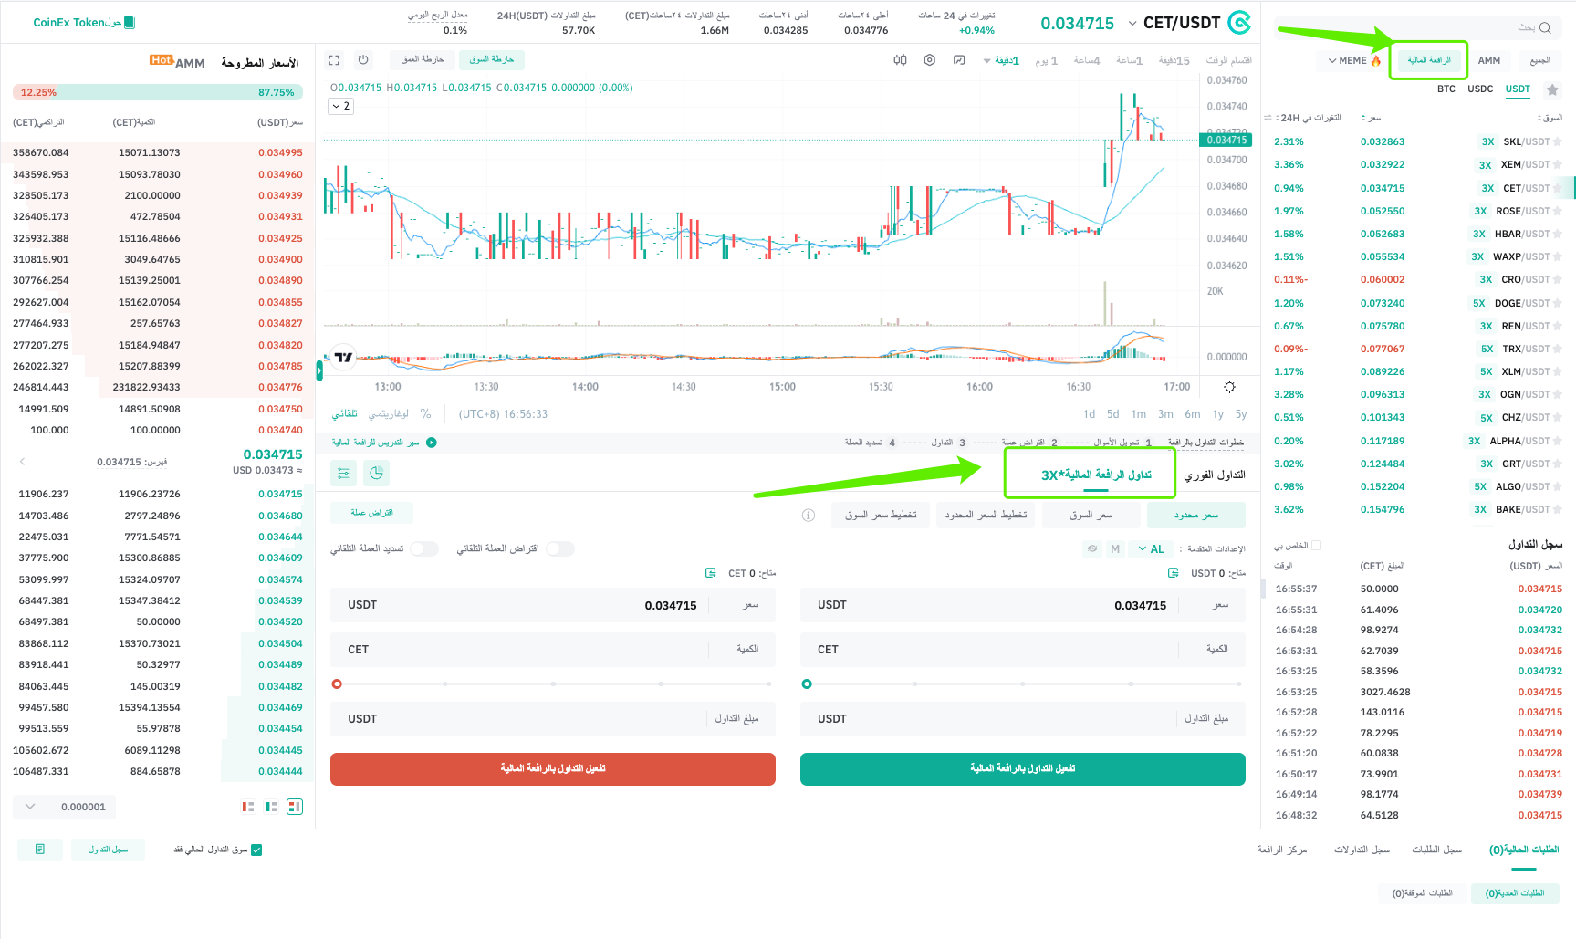
Task: Click the buy amount slider handle
Action: (x=807, y=683)
